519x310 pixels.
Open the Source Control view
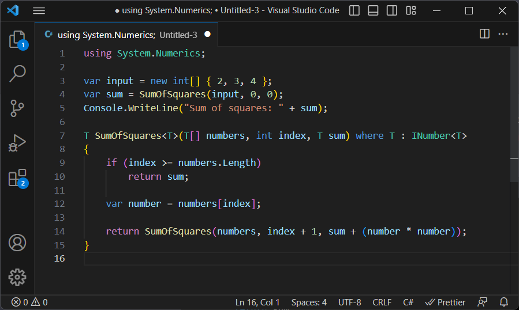coord(17,108)
